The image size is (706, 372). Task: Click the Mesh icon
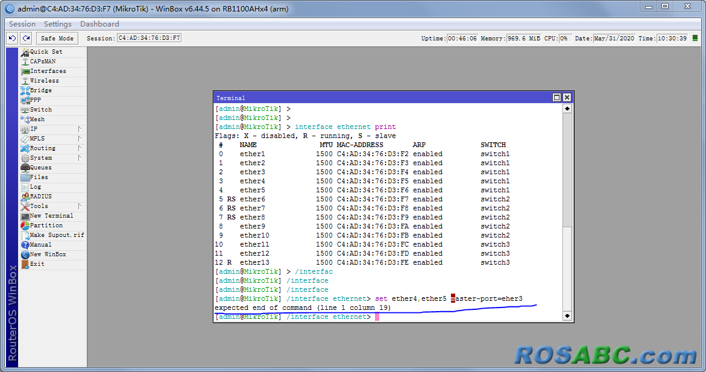pyautogui.click(x=25, y=119)
